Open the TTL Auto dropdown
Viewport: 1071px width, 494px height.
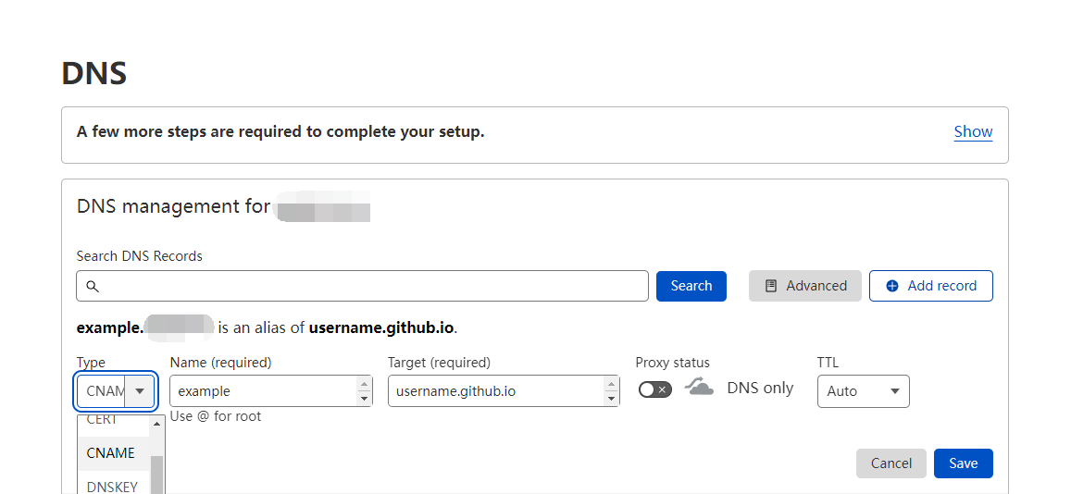[863, 391]
